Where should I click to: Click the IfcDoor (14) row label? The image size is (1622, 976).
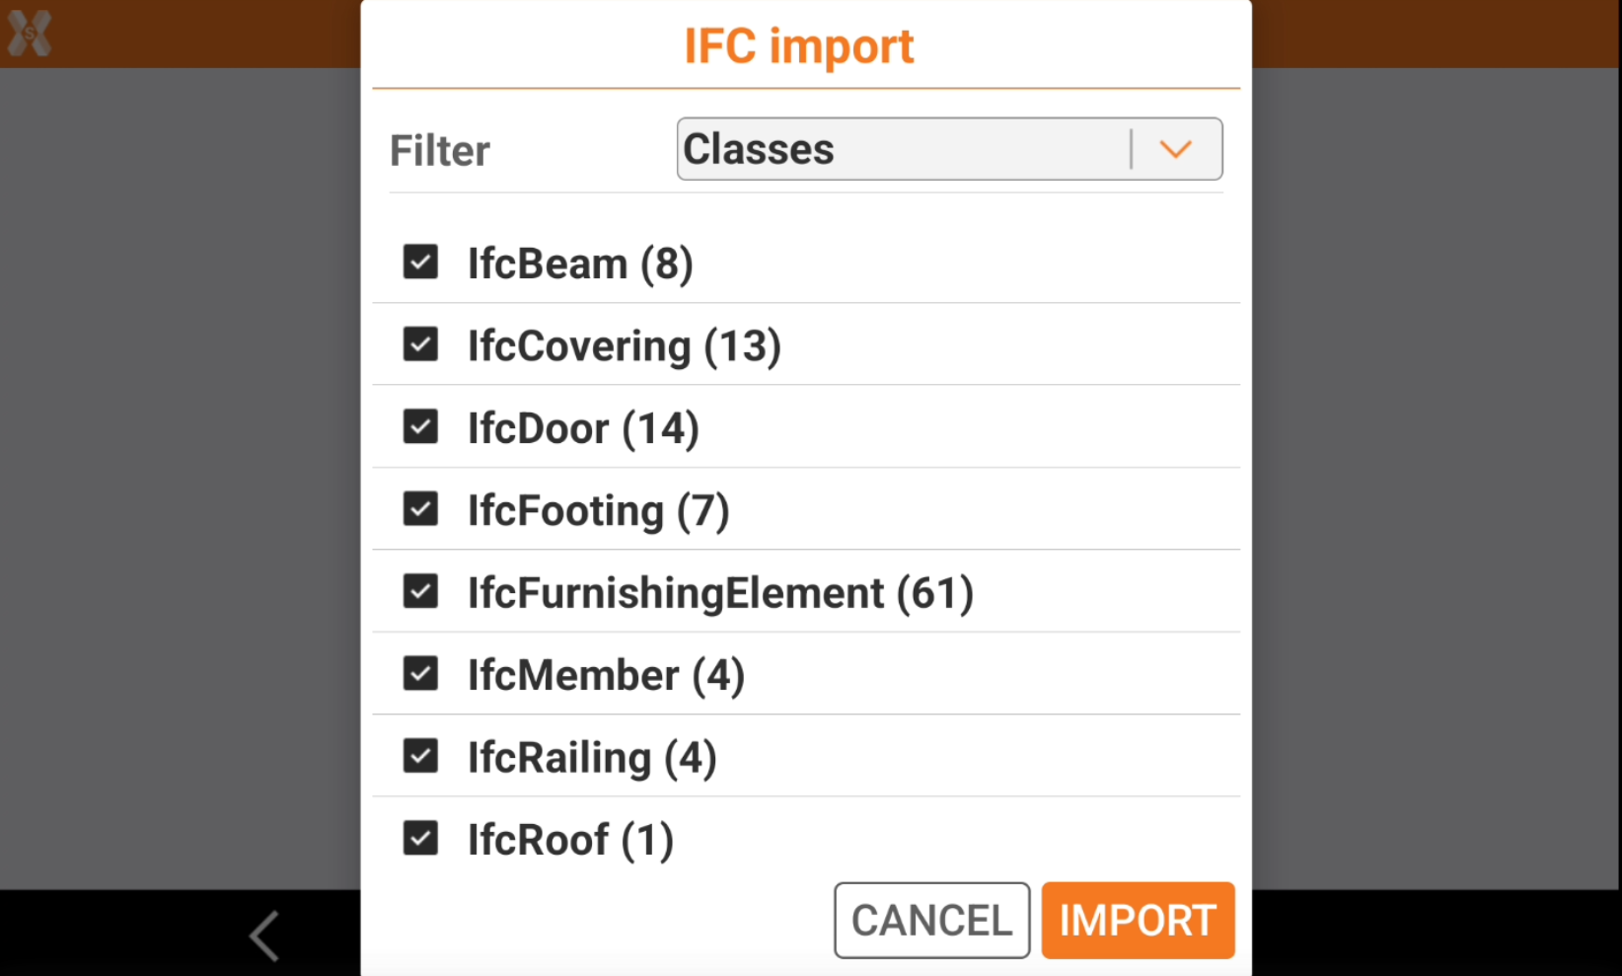(x=583, y=429)
